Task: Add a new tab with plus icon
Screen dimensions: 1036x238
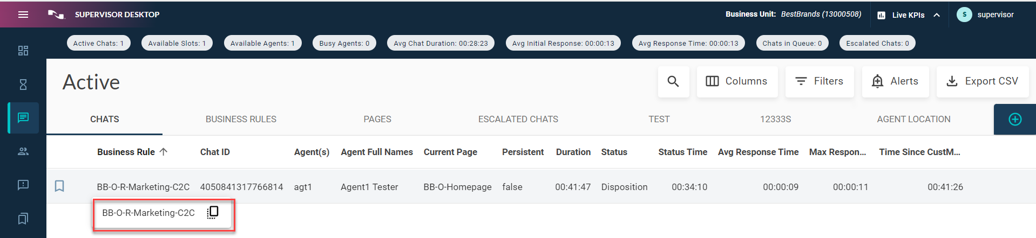Action: click(1015, 120)
